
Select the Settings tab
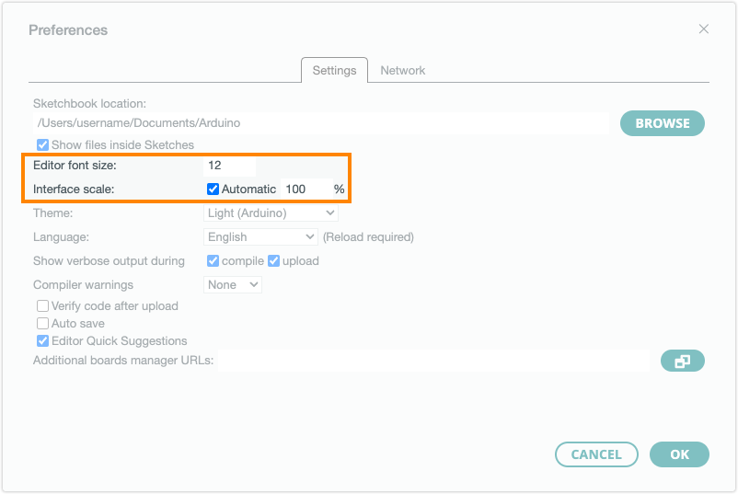[x=334, y=71]
